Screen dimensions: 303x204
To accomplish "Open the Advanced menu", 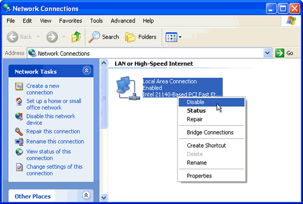I will click(123, 21).
